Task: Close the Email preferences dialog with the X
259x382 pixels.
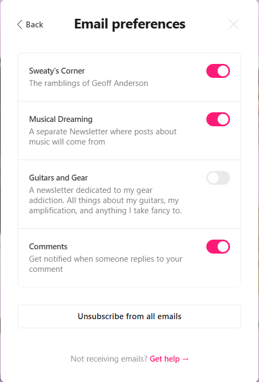Action: (x=234, y=24)
